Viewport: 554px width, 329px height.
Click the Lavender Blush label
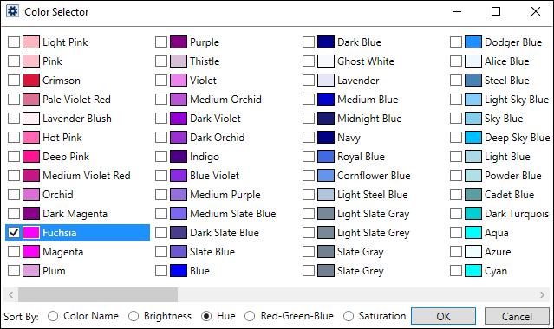point(77,119)
